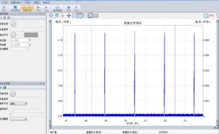Close the lower-left panel
The image size is (219, 134).
point(44,84)
